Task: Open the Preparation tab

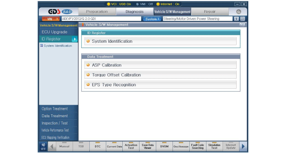Action: 97,12
